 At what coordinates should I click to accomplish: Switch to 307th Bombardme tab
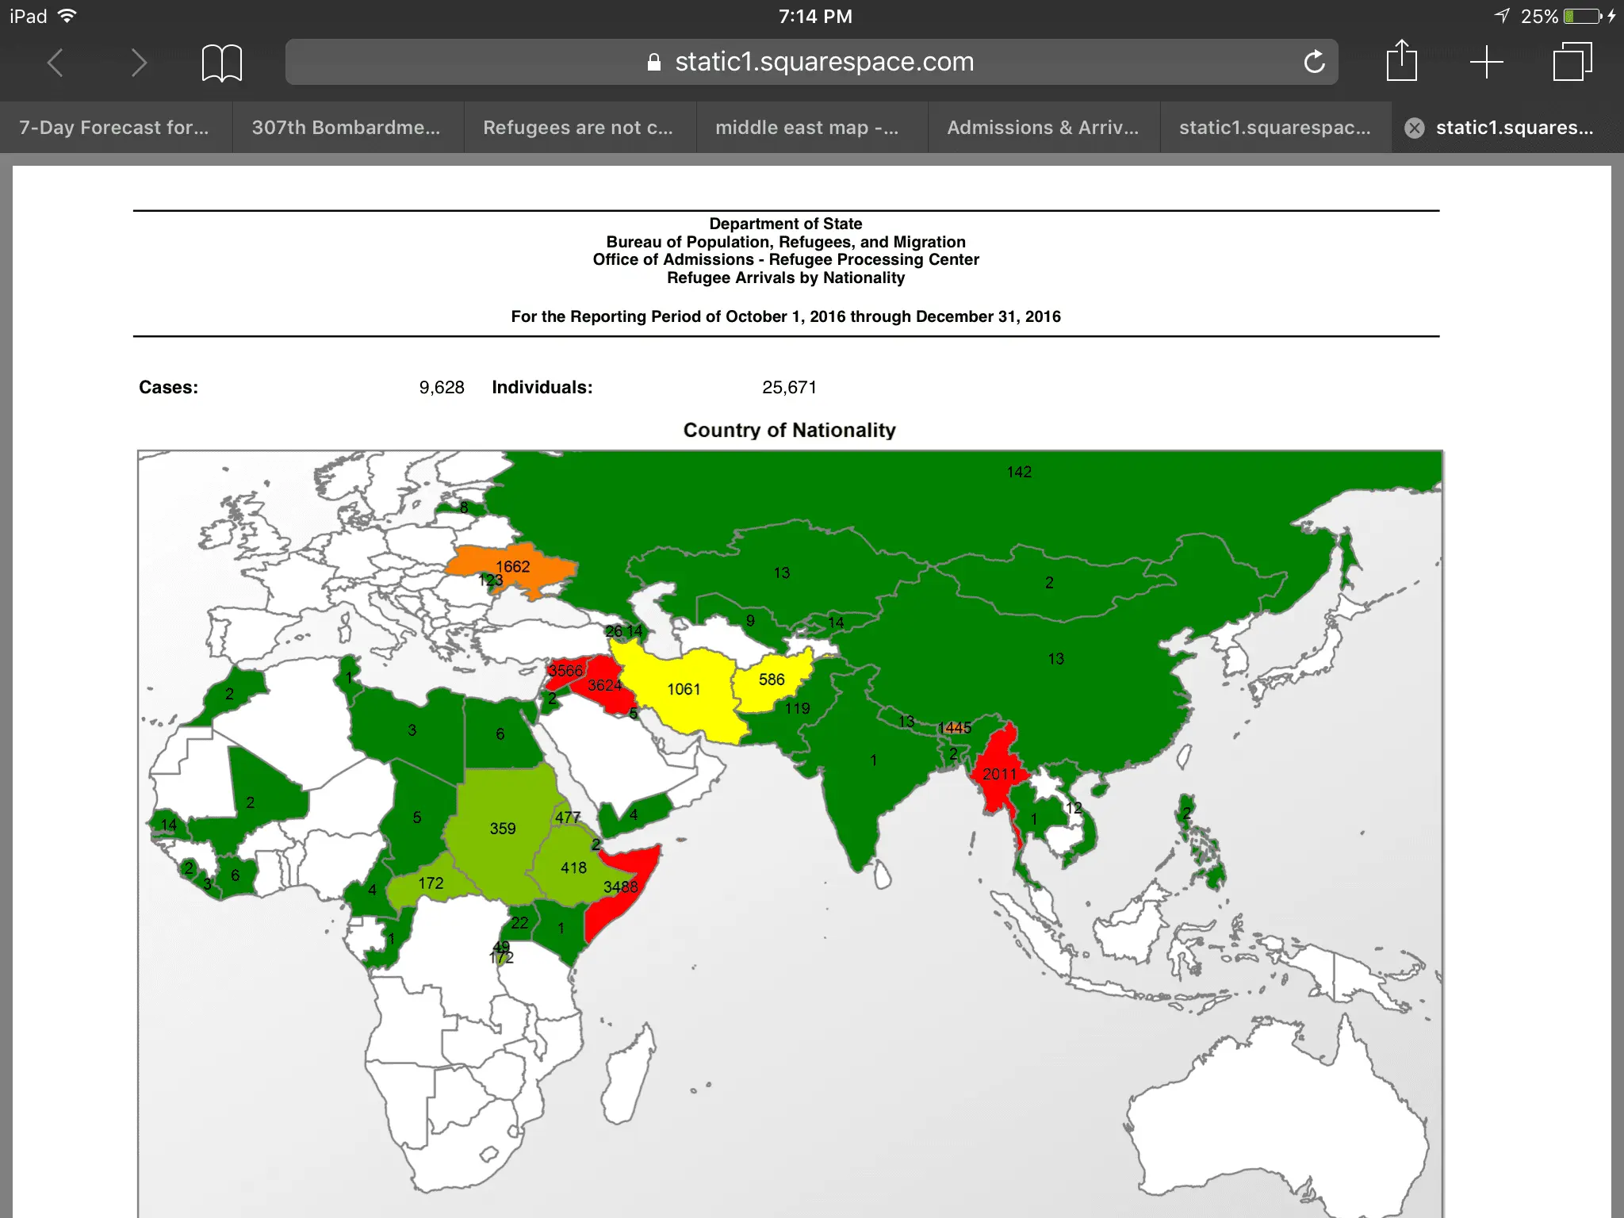click(x=346, y=128)
